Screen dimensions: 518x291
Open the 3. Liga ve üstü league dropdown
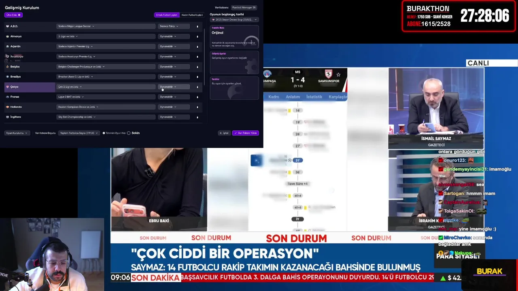(105, 36)
